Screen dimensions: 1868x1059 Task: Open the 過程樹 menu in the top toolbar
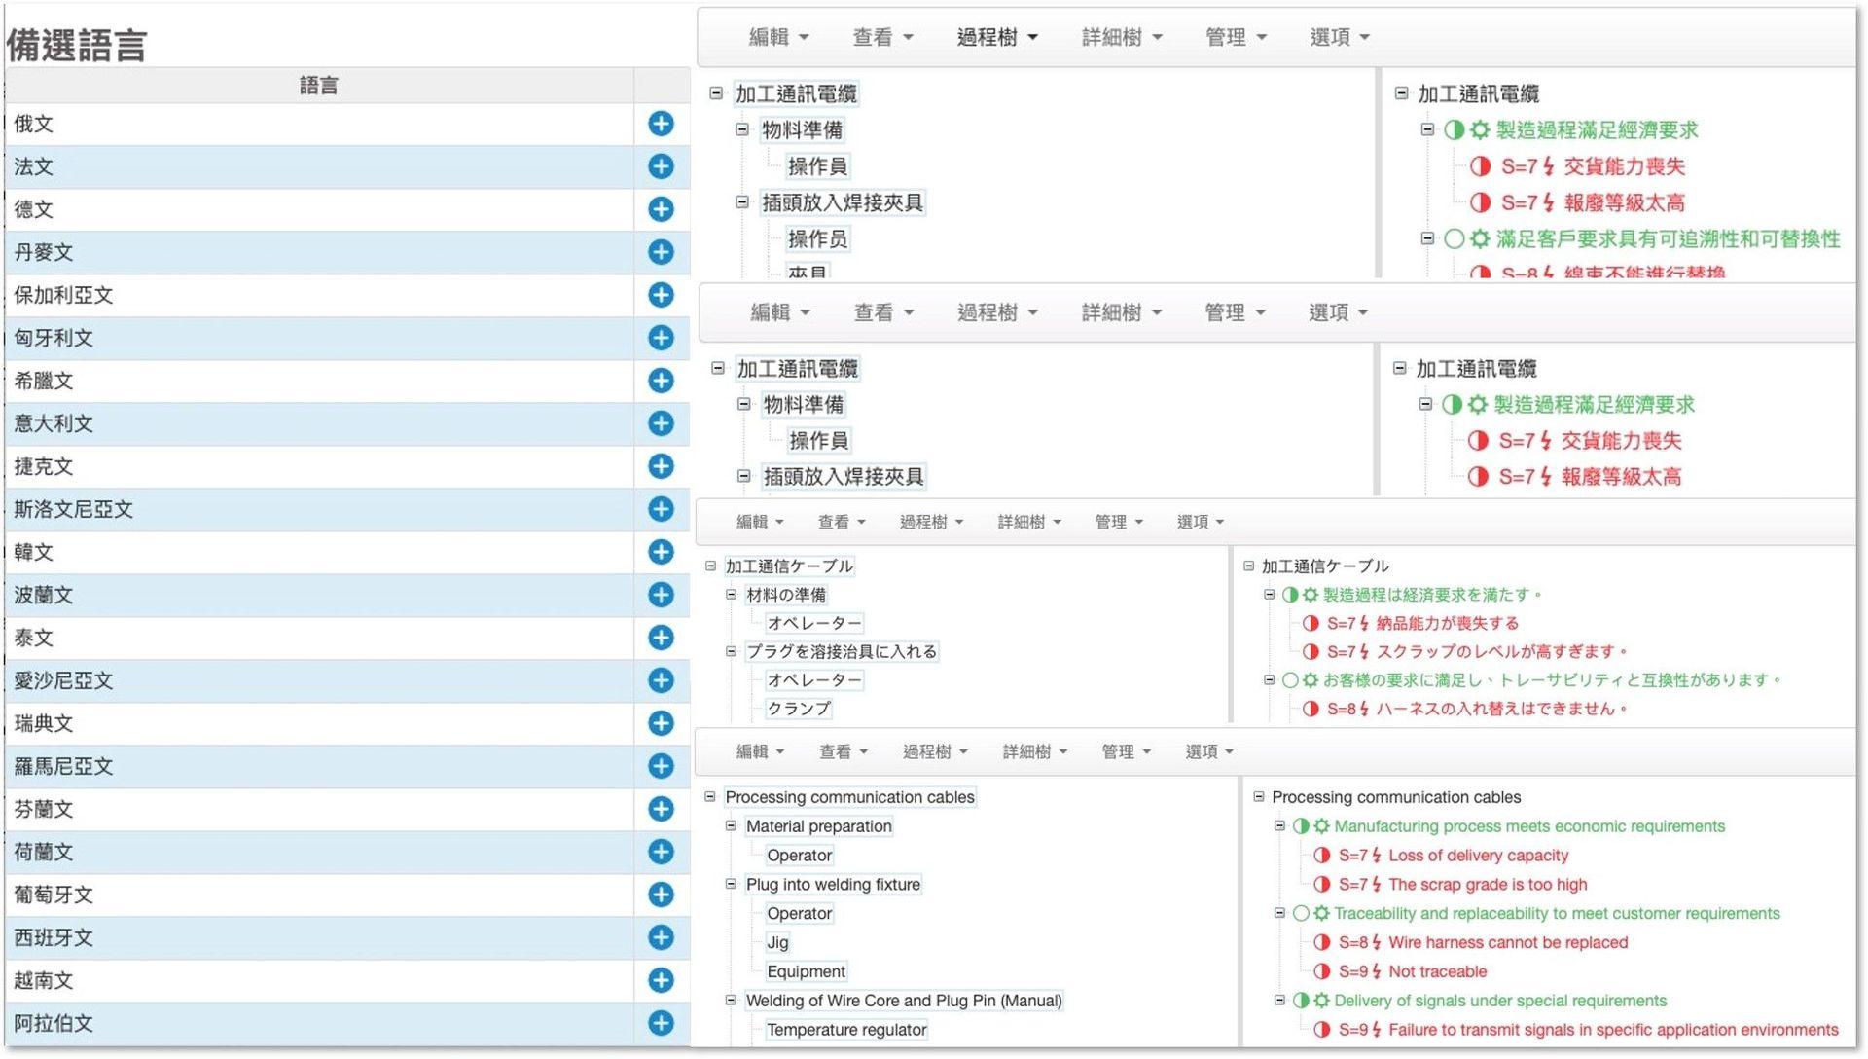(996, 37)
